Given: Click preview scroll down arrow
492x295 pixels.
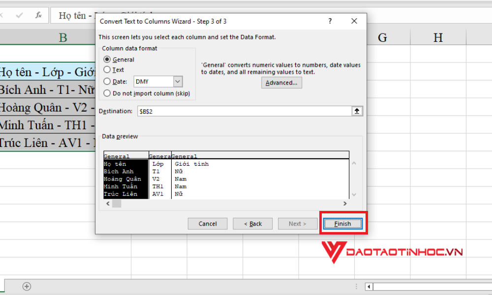Looking at the screenshot, I should coord(354,195).
